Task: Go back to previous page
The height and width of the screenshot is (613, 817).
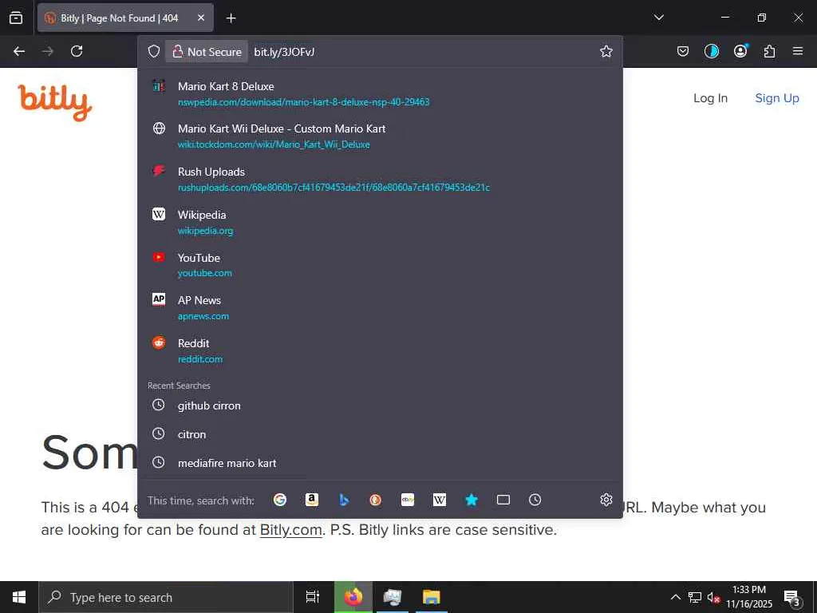Action: pyautogui.click(x=19, y=51)
